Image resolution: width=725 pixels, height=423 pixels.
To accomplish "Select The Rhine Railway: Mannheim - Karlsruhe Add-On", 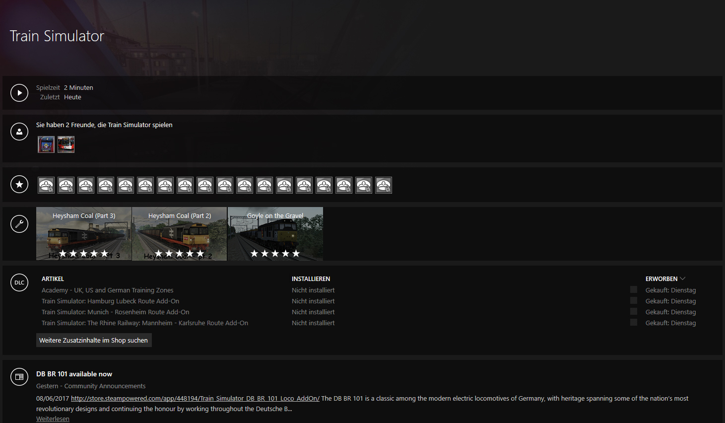I will [145, 323].
